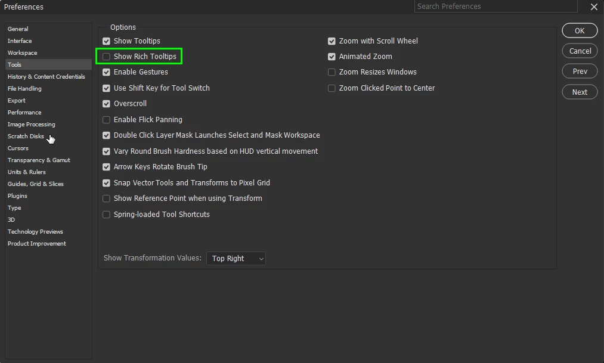This screenshot has height=363, width=604.
Task: Toggle Vary Round Brush Hardness based on HUD
Action: (x=106, y=151)
